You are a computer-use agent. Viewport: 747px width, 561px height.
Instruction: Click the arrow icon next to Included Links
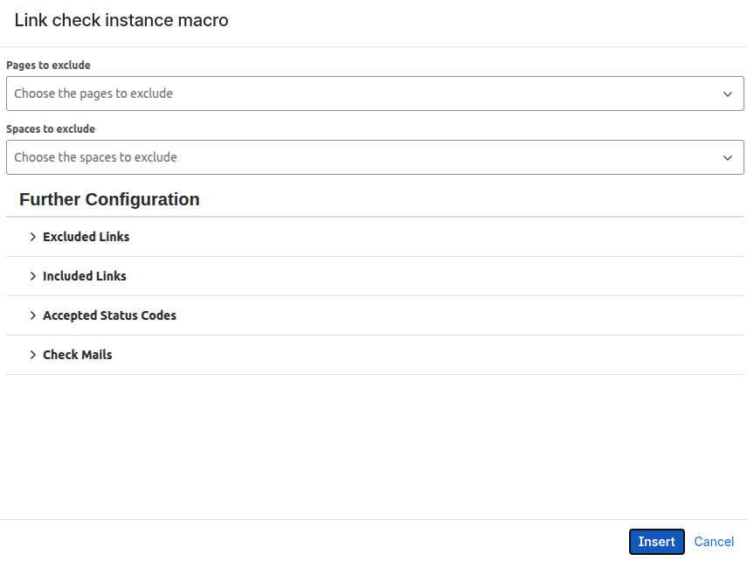(33, 276)
